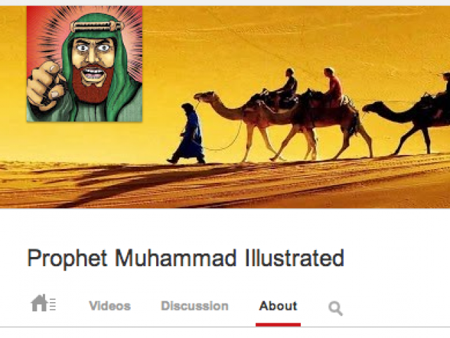Viewport: 450px width, 338px height.
Task: Click the rider wearing red on camel
Action: click(x=333, y=84)
